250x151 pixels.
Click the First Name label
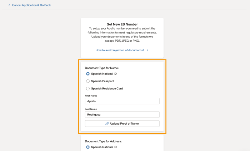(x=91, y=96)
